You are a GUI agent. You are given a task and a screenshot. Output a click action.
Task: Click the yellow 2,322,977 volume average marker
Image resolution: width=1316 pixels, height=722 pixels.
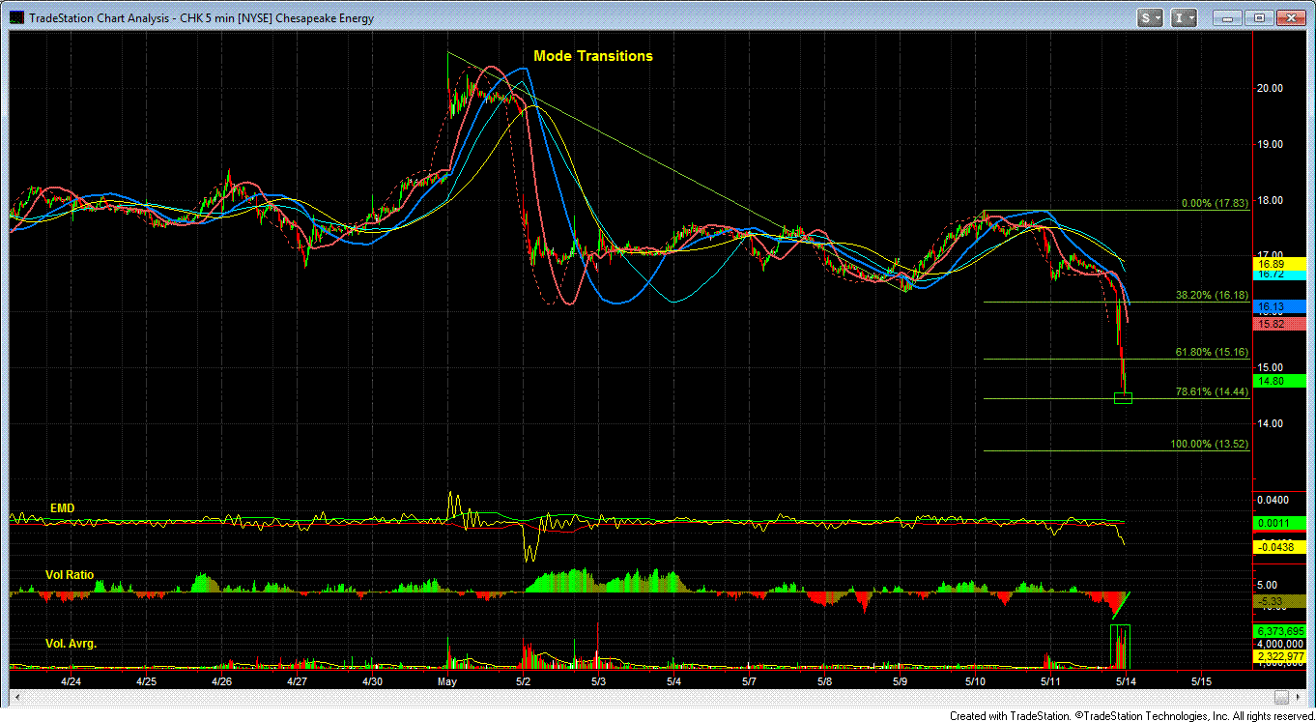click(1279, 656)
